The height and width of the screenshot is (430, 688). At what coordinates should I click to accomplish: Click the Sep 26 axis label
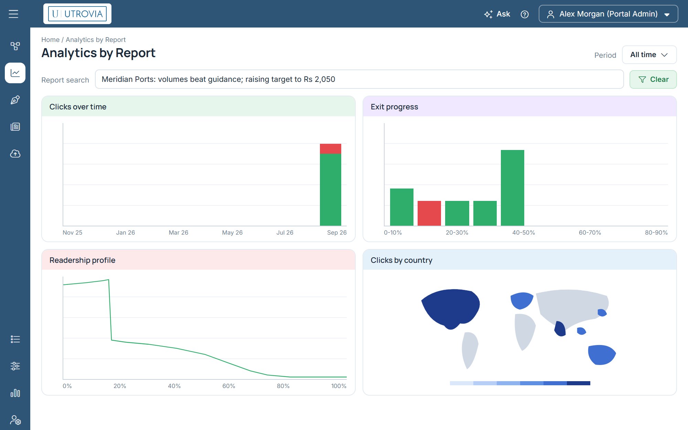336,233
